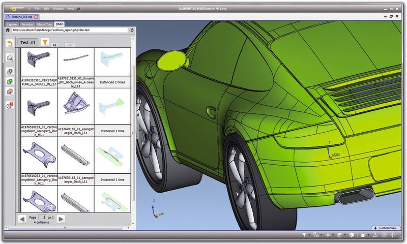Click the '4 collisions' text
This screenshot has width=407, height=244.
[x=41, y=222]
